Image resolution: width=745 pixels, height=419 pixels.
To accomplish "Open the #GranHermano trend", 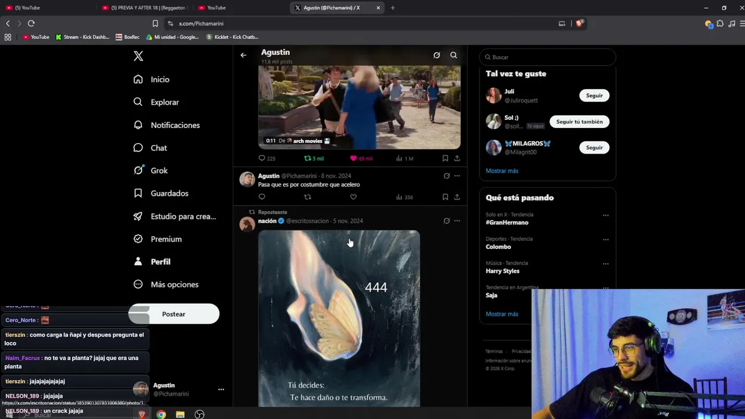I will click(507, 223).
